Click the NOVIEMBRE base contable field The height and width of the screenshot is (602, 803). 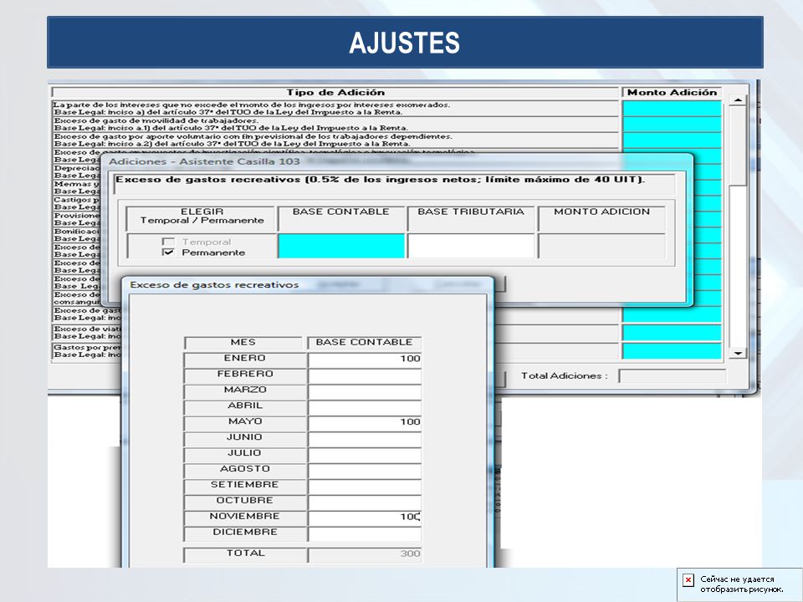365,518
